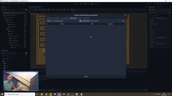Expand the Anchor section in Inspector

160,20
